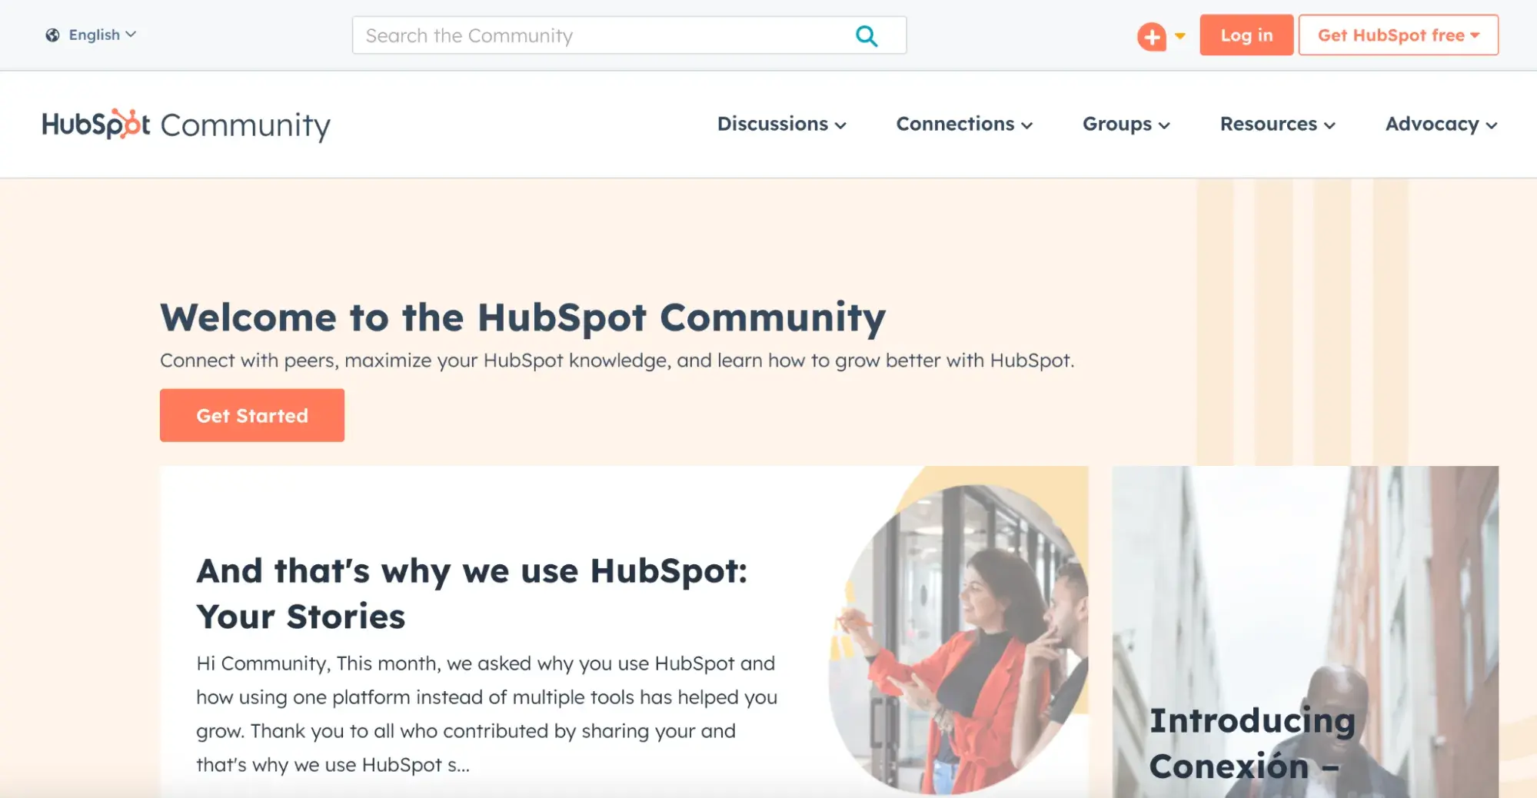
Task: Open the Resources menu
Action: point(1278,125)
